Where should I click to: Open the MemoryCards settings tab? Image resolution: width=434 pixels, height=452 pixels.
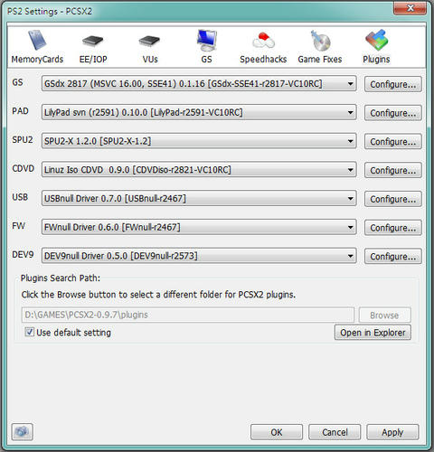click(x=37, y=47)
